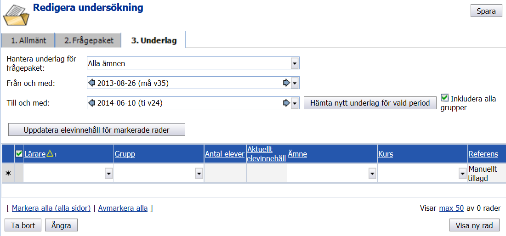Open the Från och med date dropdown

tap(295, 84)
